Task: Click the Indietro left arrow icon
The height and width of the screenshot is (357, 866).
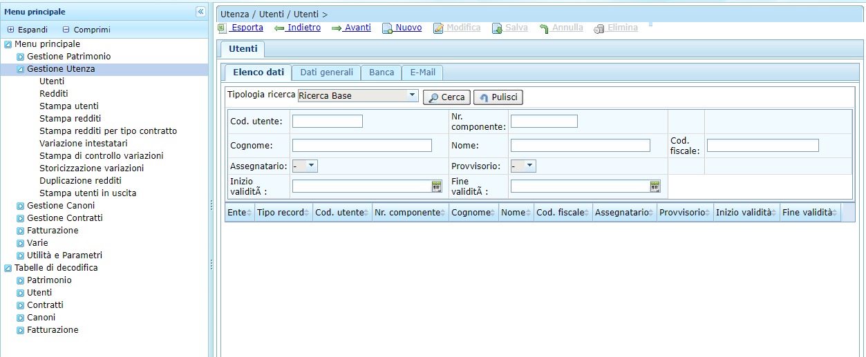Action: [279, 28]
